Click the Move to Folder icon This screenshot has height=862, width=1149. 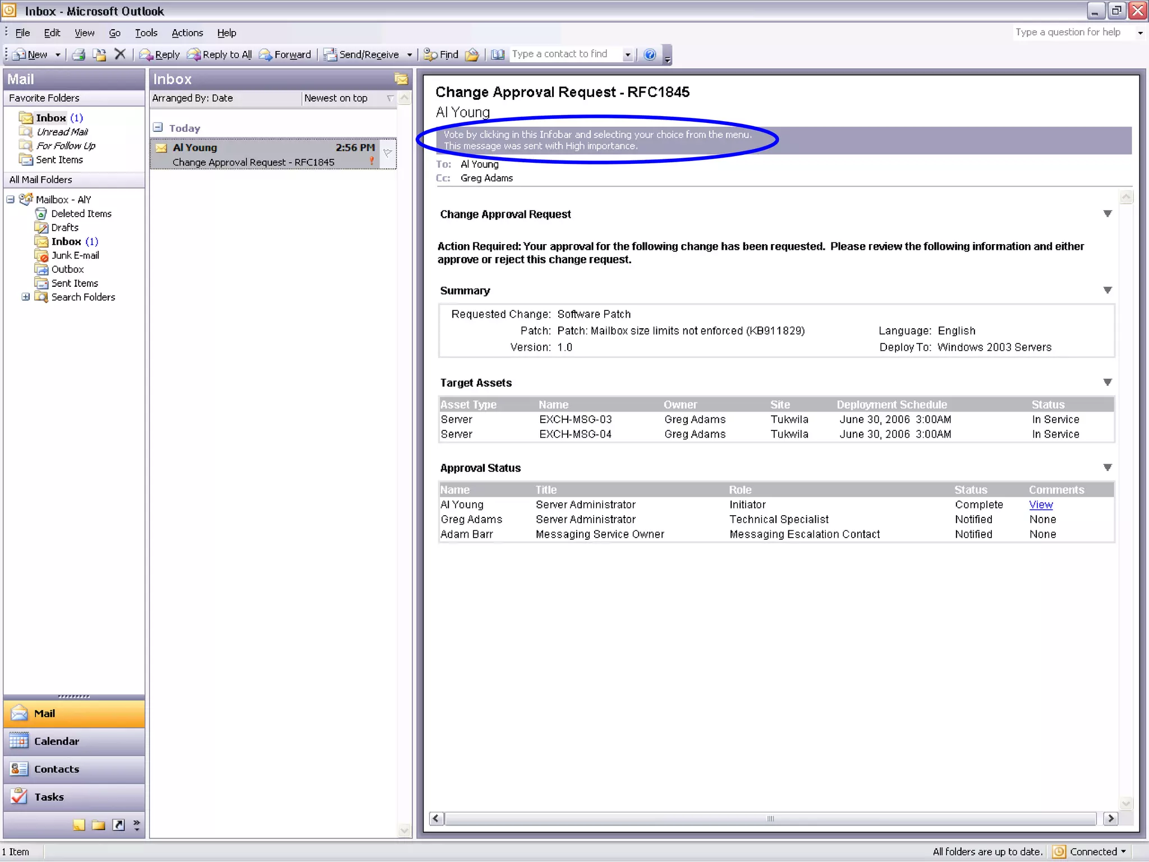point(99,54)
